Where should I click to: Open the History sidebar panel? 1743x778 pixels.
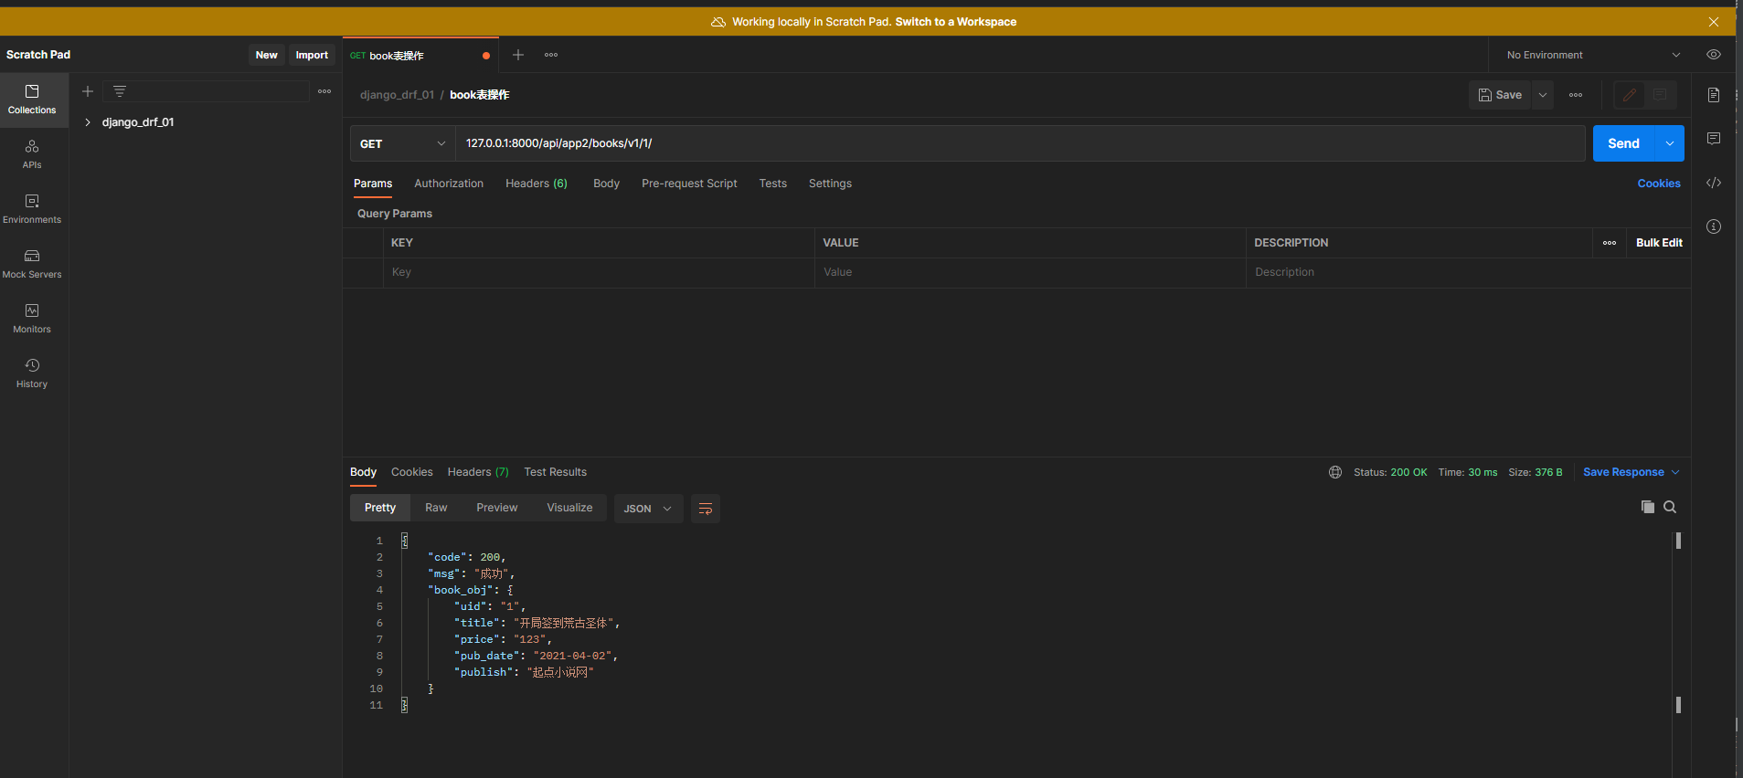coord(32,373)
